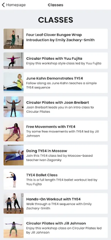Open Free Movements with TYE4 title
The width and height of the screenshot is (111, 240).
[x=51, y=127]
